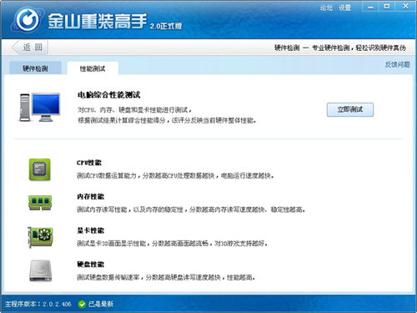Screen dimensions: 417x313
Task: Click the 根据测试结果计算综合性能得分 line
Action: [167, 120]
